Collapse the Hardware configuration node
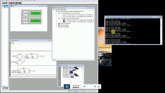165x93 pixels. [x=54, y=10]
